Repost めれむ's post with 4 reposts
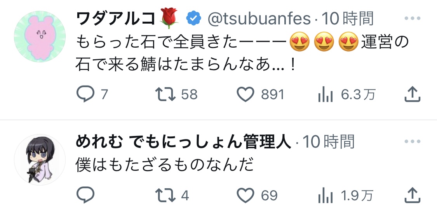This screenshot has width=437, height=220. (165, 196)
